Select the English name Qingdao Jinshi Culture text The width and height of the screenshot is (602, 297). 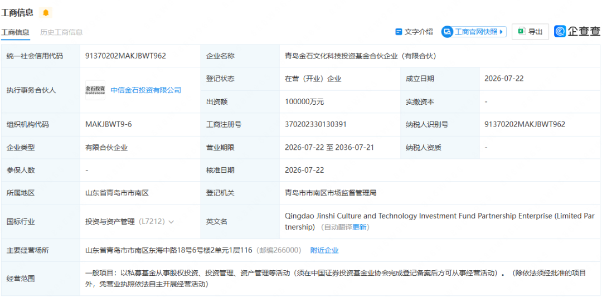[x=439, y=221]
